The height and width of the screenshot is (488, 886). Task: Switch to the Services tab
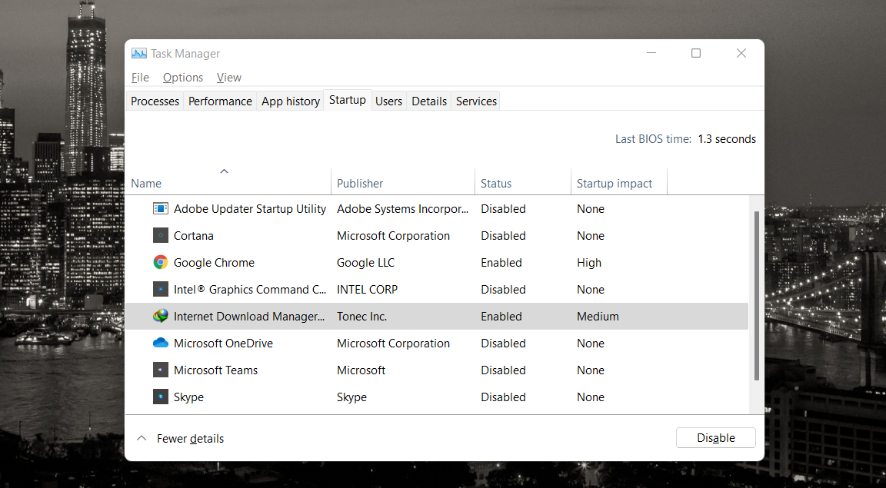click(x=476, y=101)
